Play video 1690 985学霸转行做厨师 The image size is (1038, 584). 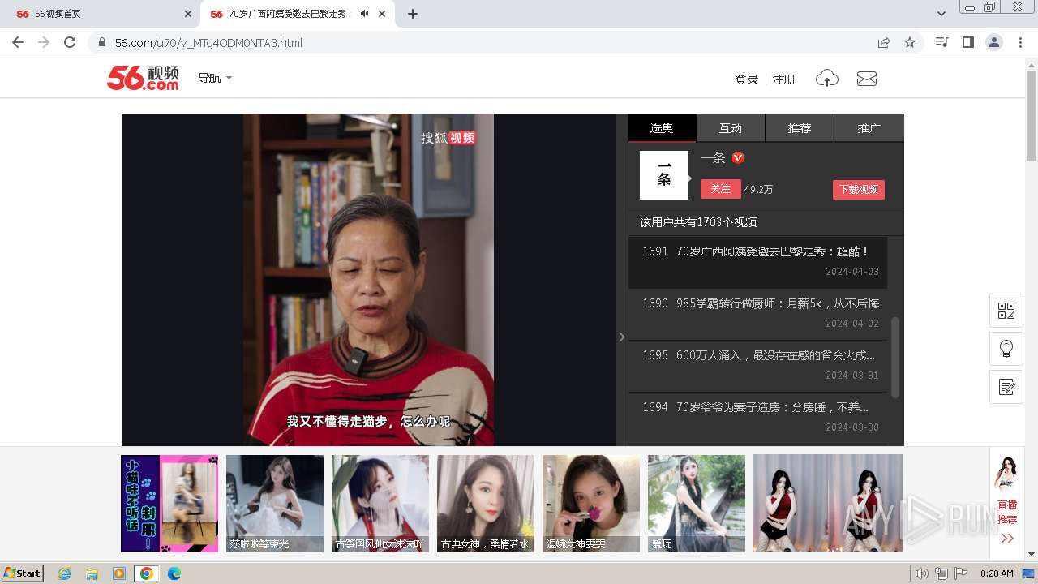pos(757,314)
